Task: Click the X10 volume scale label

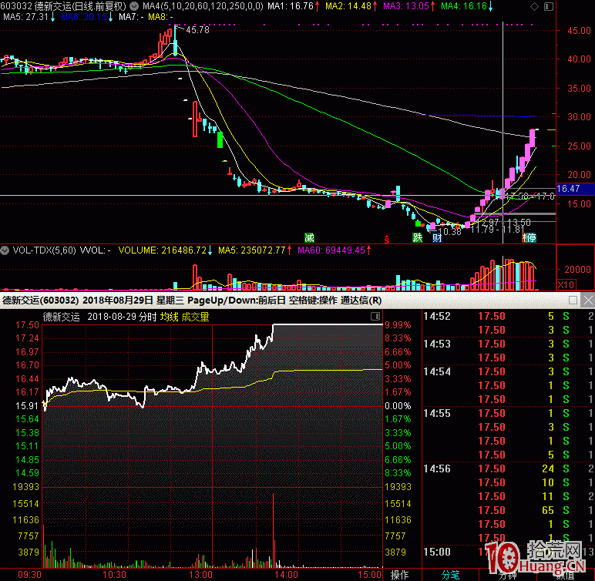Action: point(566,284)
